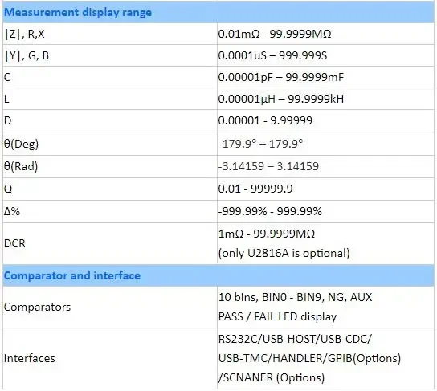Viewport: 437px width, 391px height.
Task: Click the 'DCR' parameter cell
Action: [110, 243]
